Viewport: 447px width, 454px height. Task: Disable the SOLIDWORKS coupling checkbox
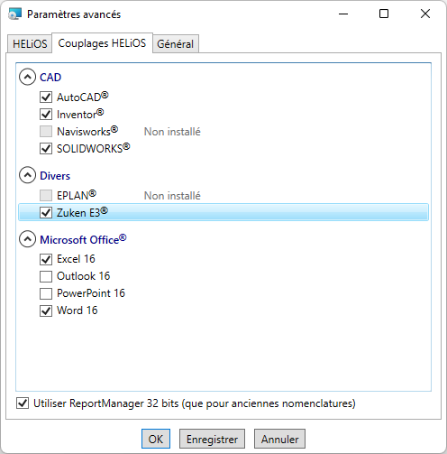pos(46,149)
